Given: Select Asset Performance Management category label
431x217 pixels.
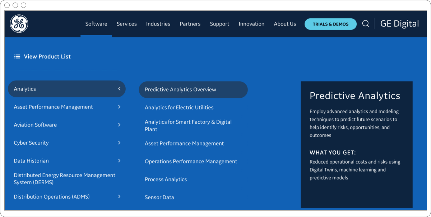Looking at the screenshot, I should (x=53, y=107).
